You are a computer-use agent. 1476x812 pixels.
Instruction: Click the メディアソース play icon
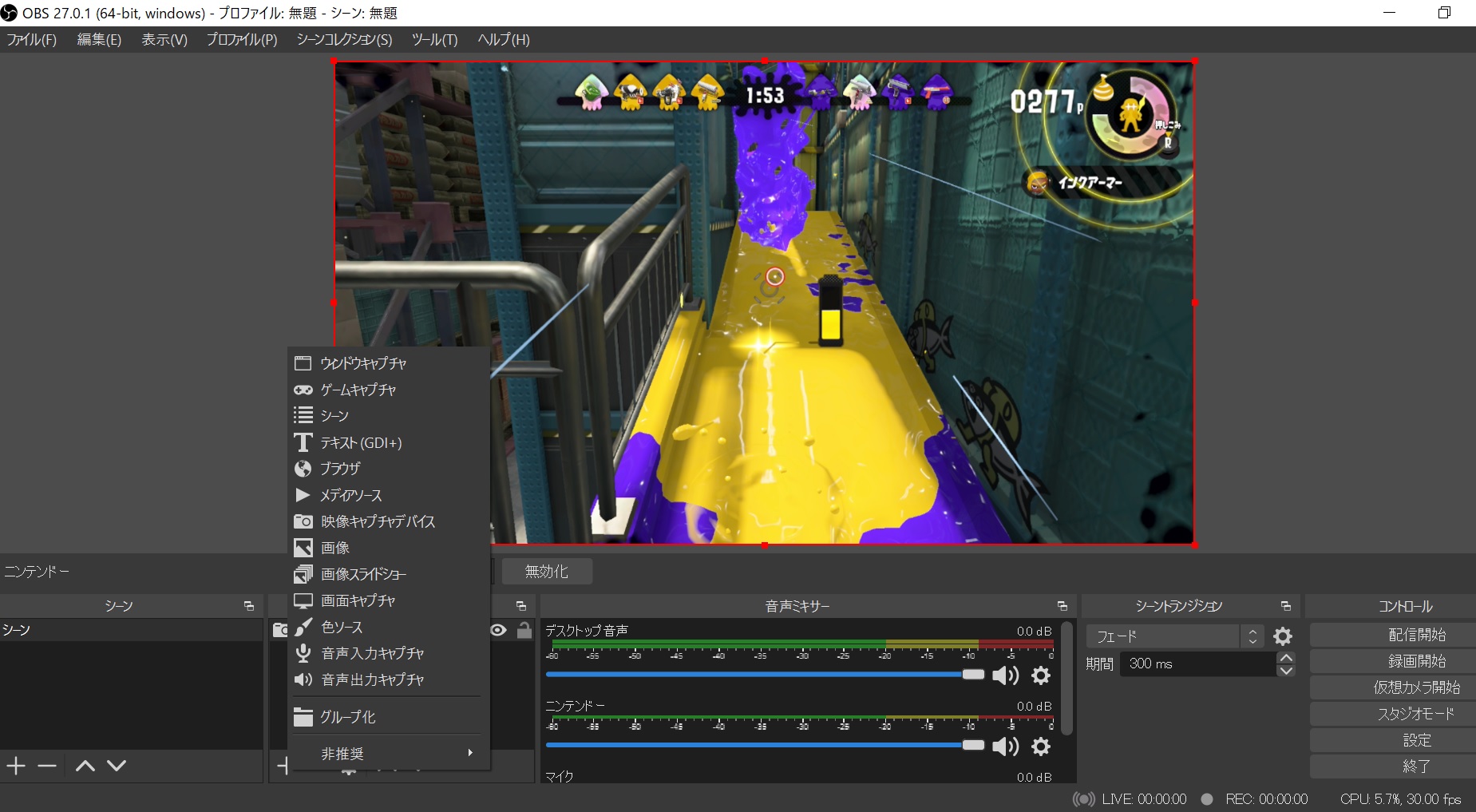click(x=303, y=495)
